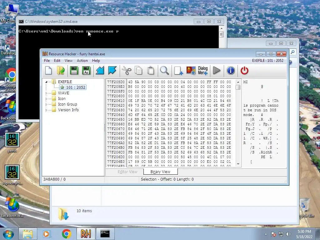Click the Save As floppy icon
320x240 pixels.
point(86,71)
